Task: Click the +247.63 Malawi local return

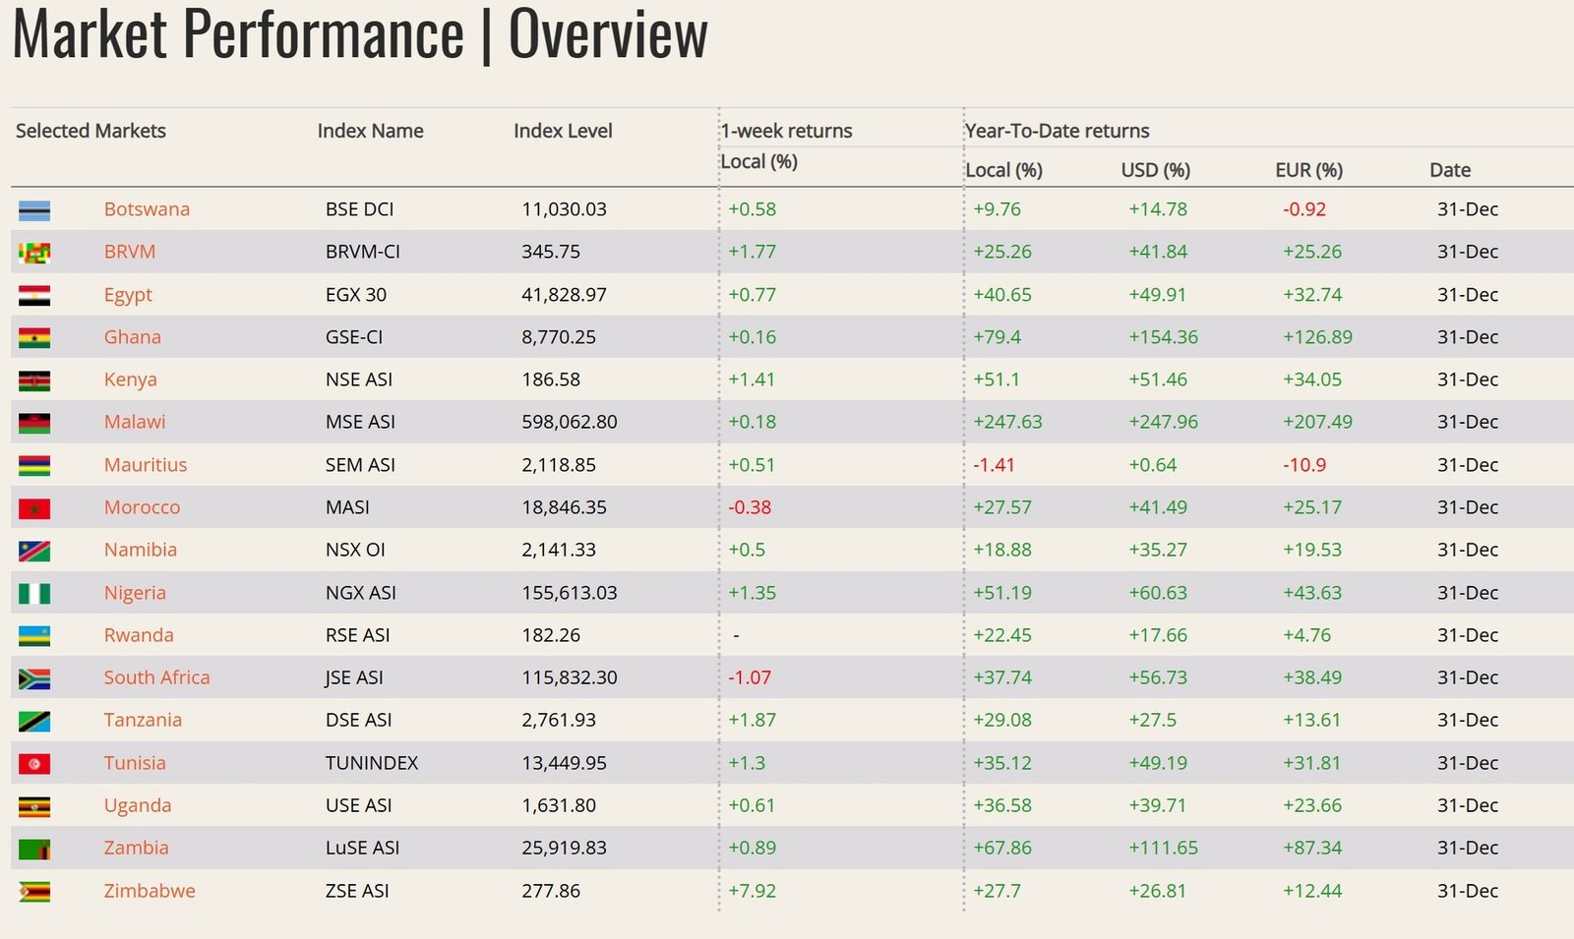Action: (x=1007, y=421)
